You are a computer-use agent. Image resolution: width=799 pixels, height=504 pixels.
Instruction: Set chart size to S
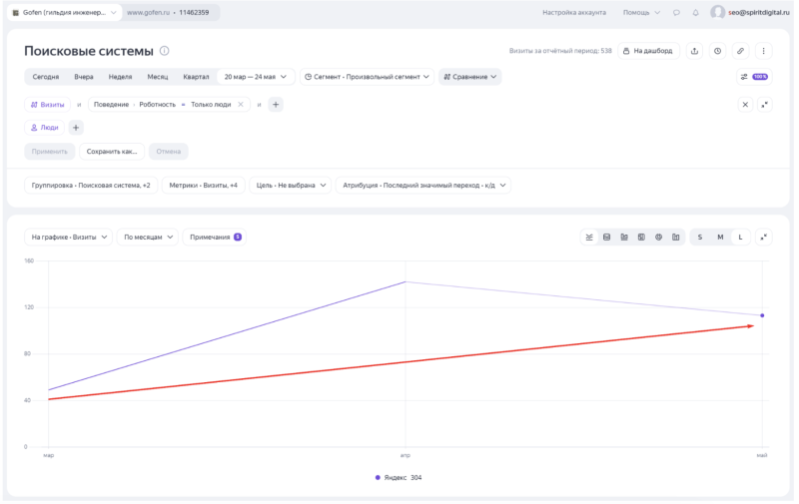(700, 238)
